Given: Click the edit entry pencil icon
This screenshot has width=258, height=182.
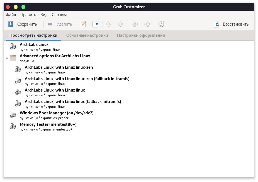Looking at the screenshot, I should click(x=83, y=24).
